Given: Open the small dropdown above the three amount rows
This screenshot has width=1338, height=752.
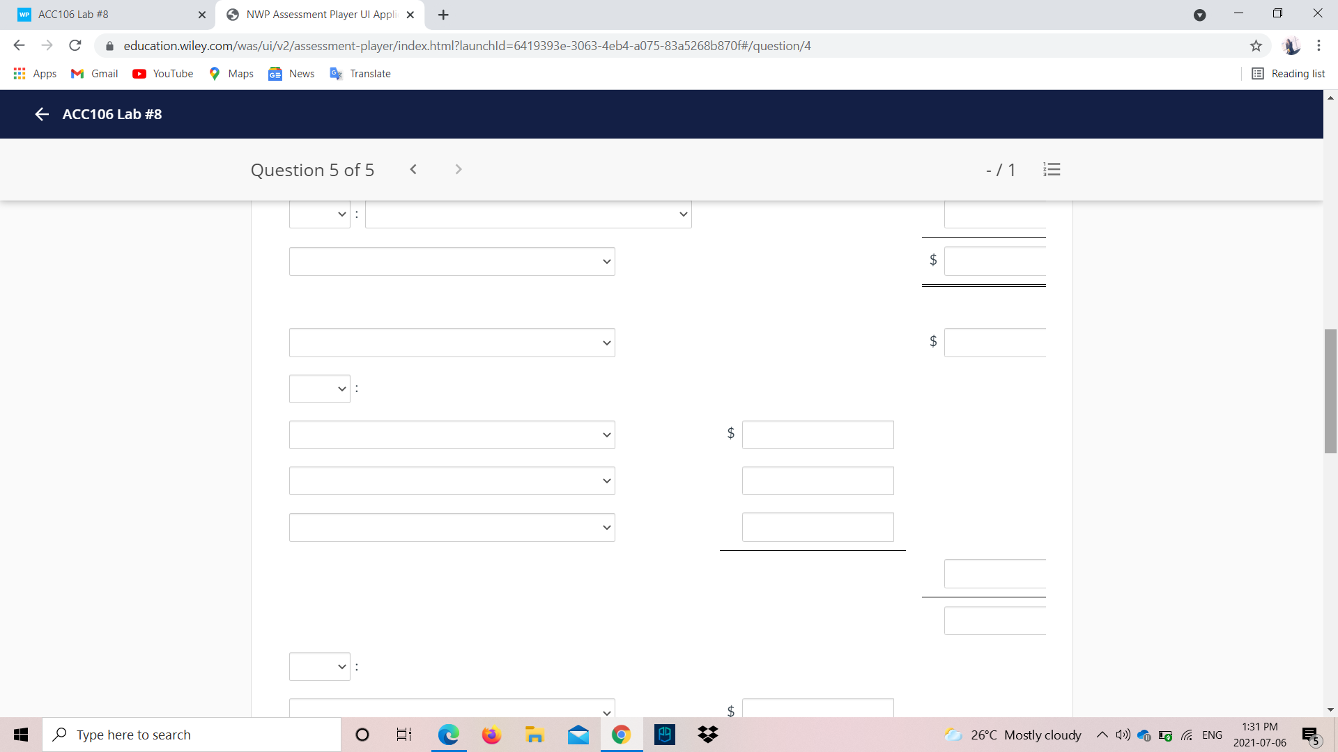Looking at the screenshot, I should pyautogui.click(x=319, y=389).
